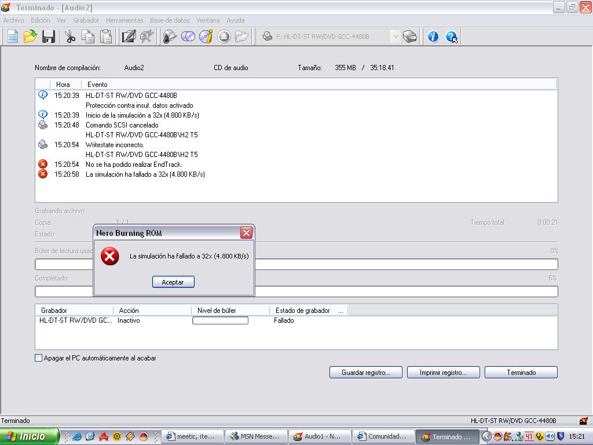The width and height of the screenshot is (593, 445).
Task: Click the Evento column header
Action: point(97,85)
